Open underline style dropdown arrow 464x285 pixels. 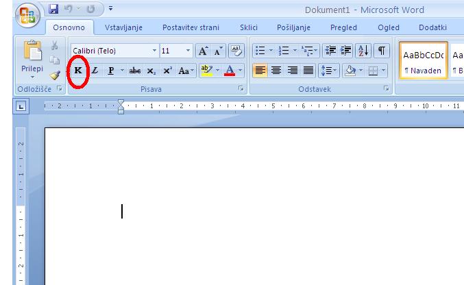click(122, 71)
